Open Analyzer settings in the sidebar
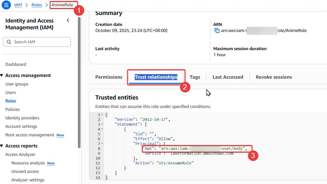The height and width of the screenshot is (184, 327). tap(28, 180)
